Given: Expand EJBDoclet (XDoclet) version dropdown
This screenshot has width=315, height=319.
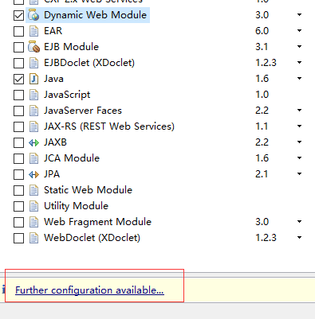Looking at the screenshot, I should pyautogui.click(x=299, y=63).
